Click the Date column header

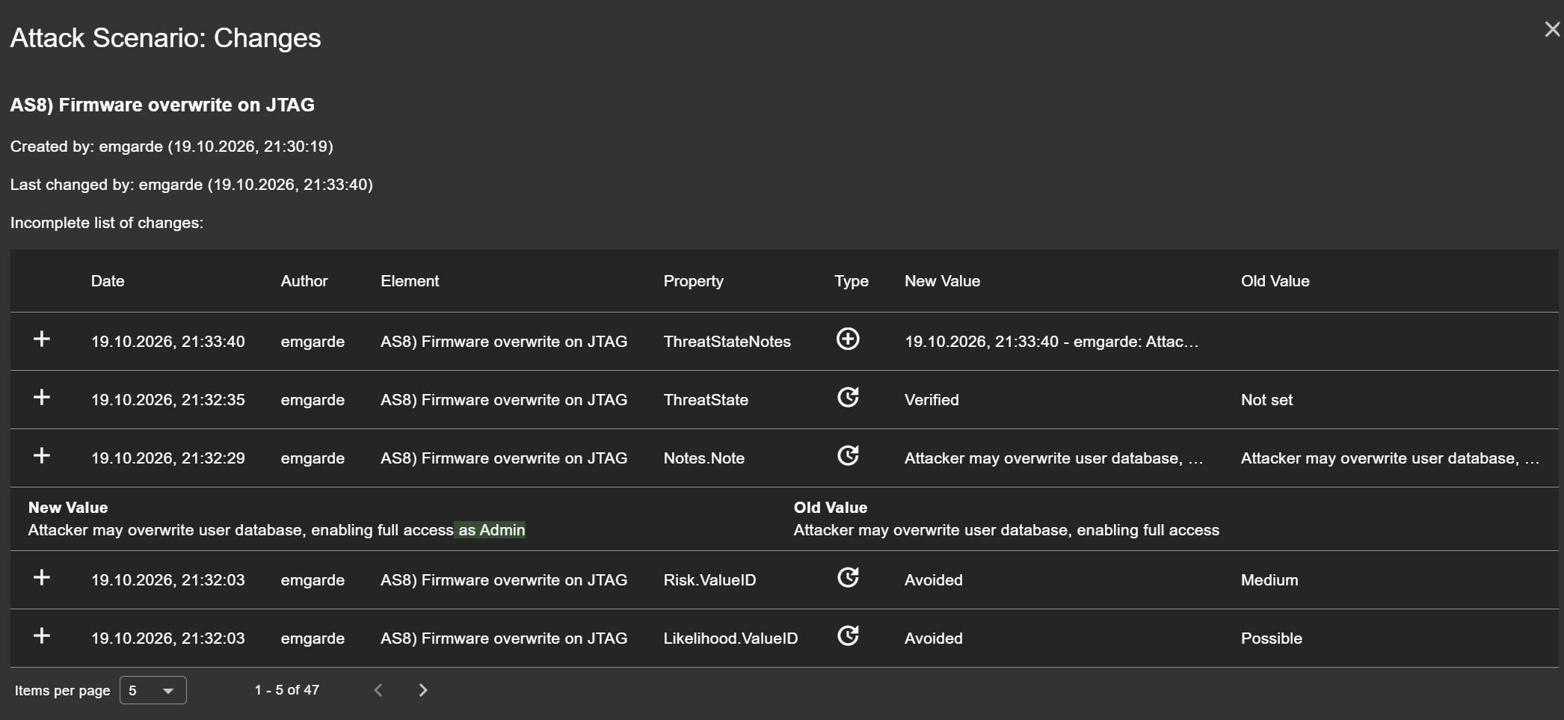(x=108, y=281)
